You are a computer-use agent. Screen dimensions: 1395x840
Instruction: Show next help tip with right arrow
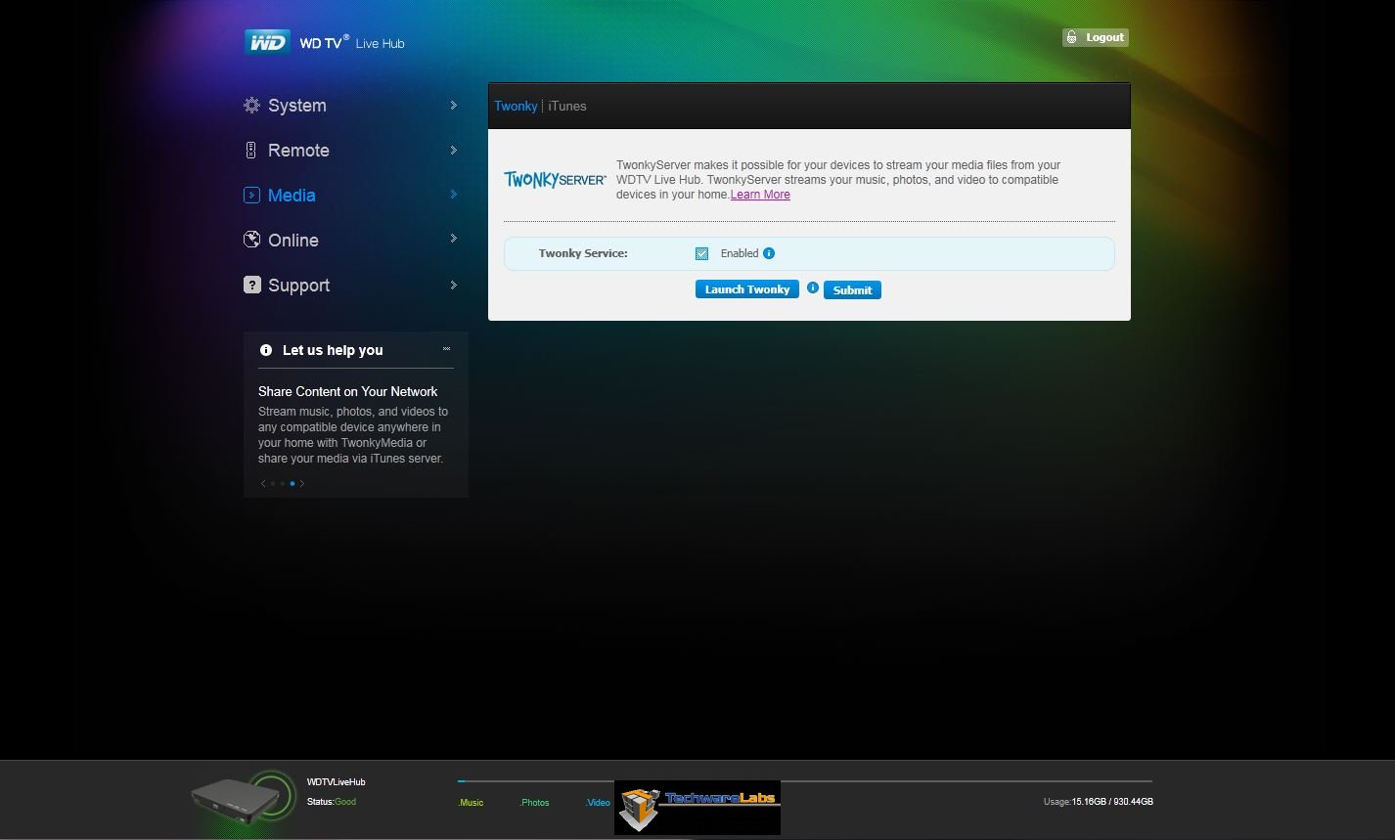302,483
